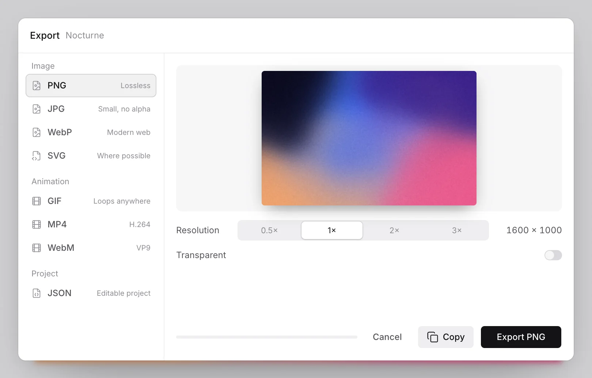
Task: Set resolution to 1×
Action: (332, 230)
